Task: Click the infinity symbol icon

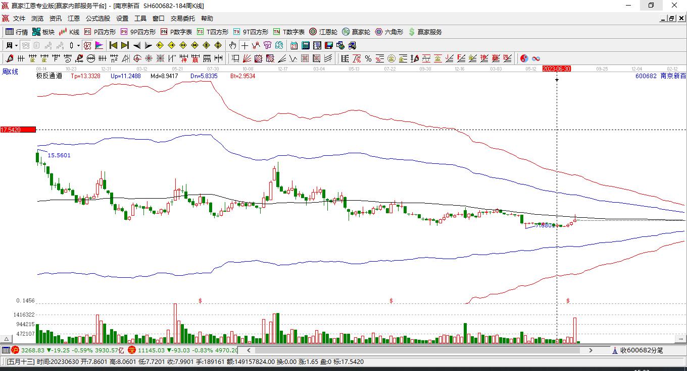Action: pyautogui.click(x=536, y=58)
